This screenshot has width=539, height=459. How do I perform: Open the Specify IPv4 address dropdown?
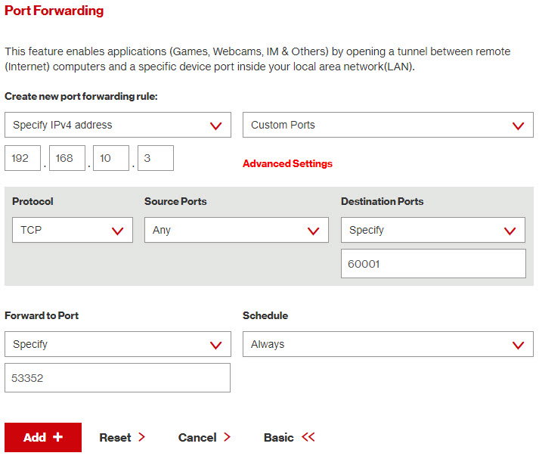118,125
